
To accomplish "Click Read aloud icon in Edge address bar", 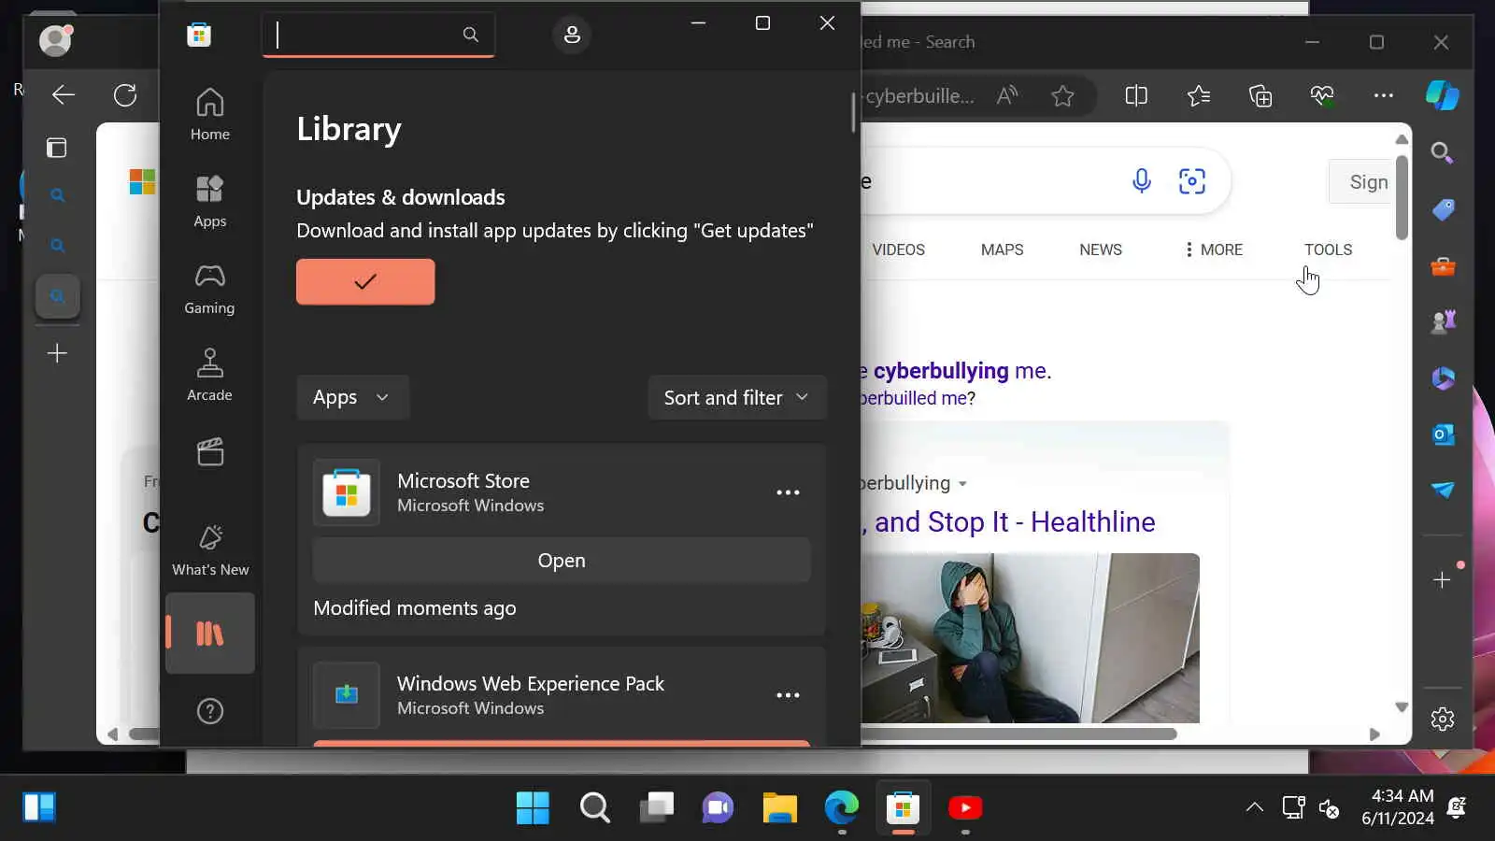I will pos(1007,95).
